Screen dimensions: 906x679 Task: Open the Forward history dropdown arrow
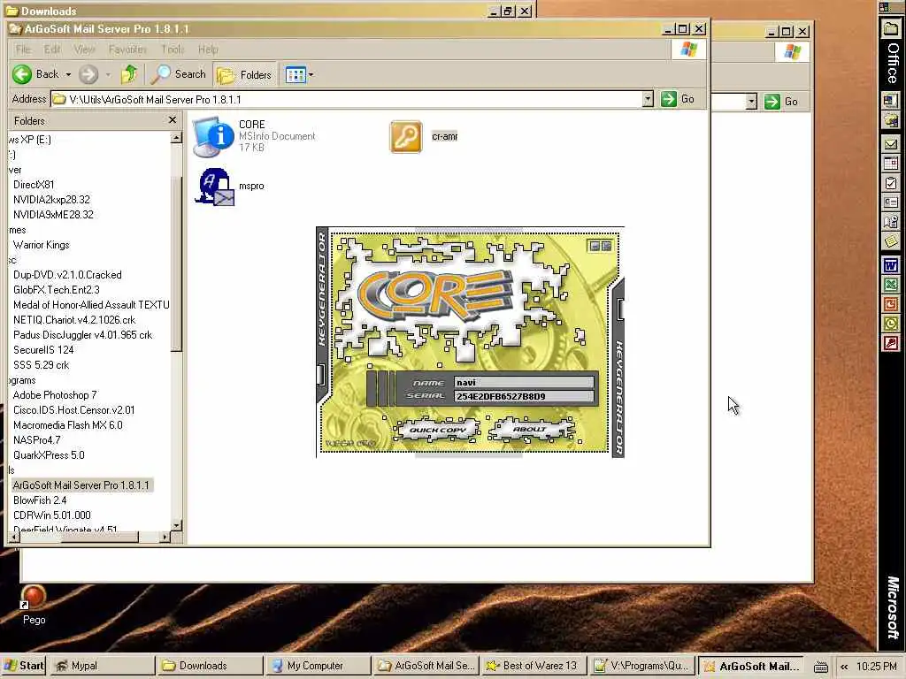tap(107, 74)
